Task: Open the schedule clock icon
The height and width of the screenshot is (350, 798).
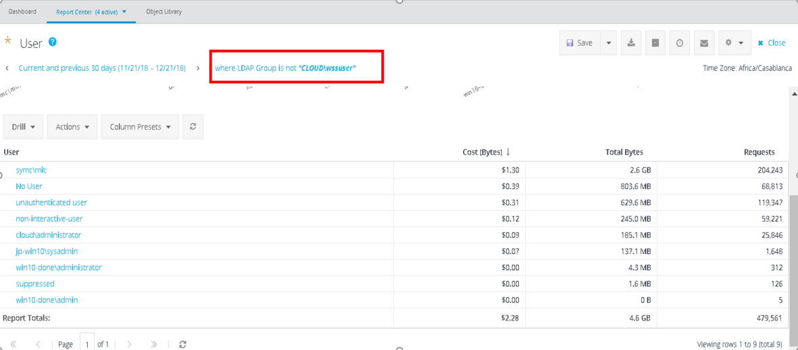Action: [x=680, y=43]
